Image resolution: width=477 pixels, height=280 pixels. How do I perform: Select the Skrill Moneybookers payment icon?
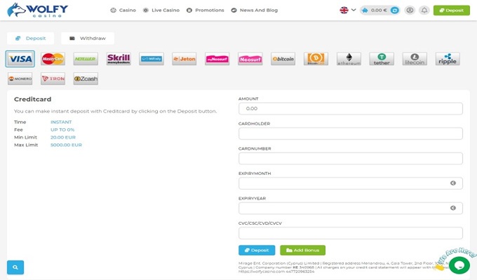point(119,59)
